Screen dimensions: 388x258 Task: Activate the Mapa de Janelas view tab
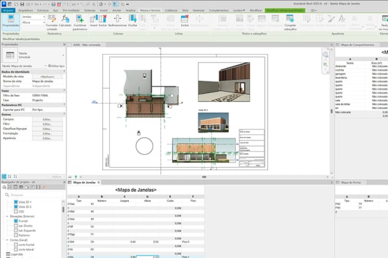coord(84,183)
